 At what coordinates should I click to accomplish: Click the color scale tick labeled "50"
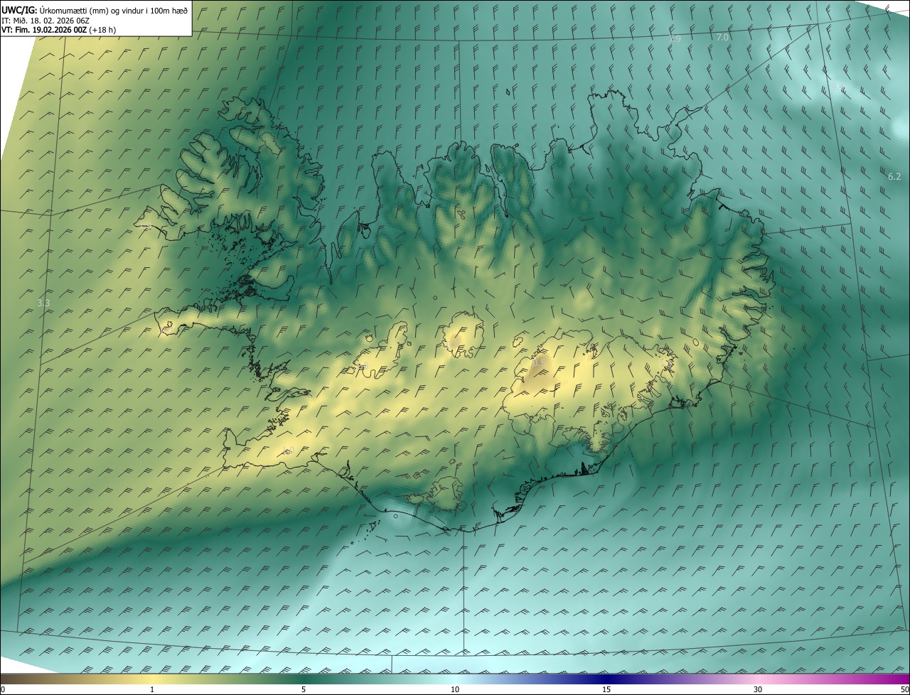point(904,689)
